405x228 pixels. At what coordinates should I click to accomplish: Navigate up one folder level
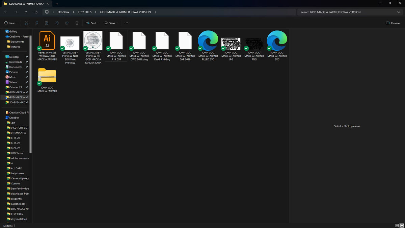(26, 12)
